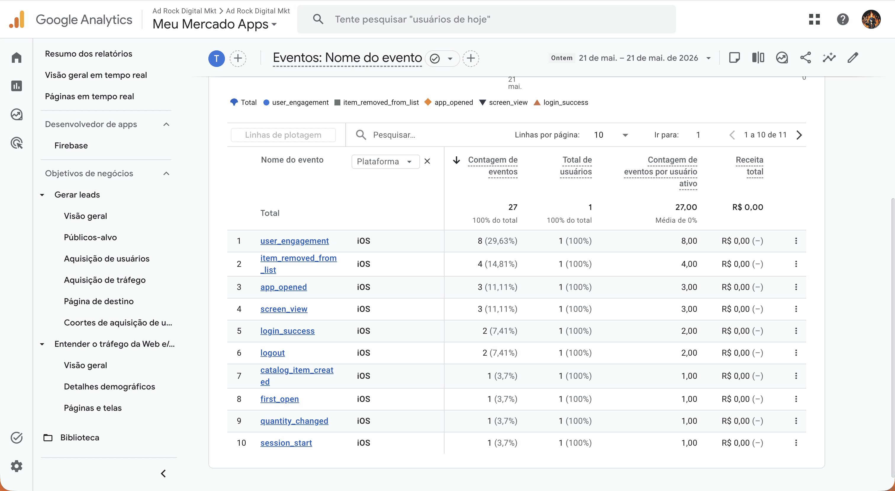Viewport: 895px width, 491px height.
Task: Open the Plataforma dimension dropdown
Action: 385,162
